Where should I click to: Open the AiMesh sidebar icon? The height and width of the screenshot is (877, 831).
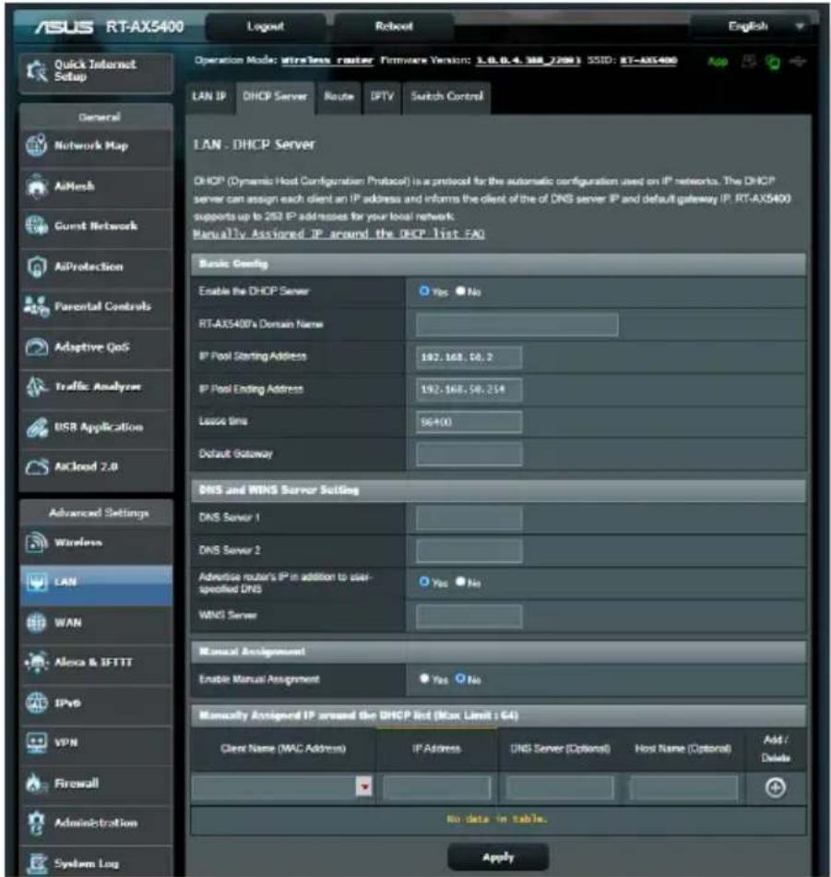36,186
